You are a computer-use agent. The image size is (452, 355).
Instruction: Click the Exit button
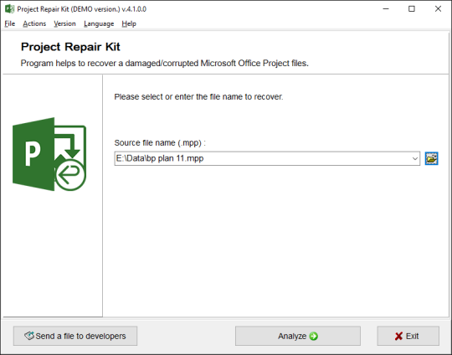[408, 336]
